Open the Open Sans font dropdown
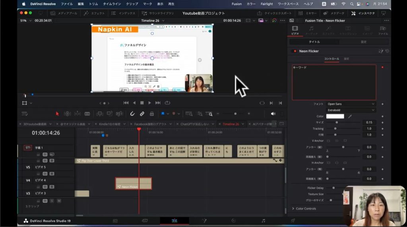The height and width of the screenshot is (227, 407). pyautogui.click(x=351, y=104)
